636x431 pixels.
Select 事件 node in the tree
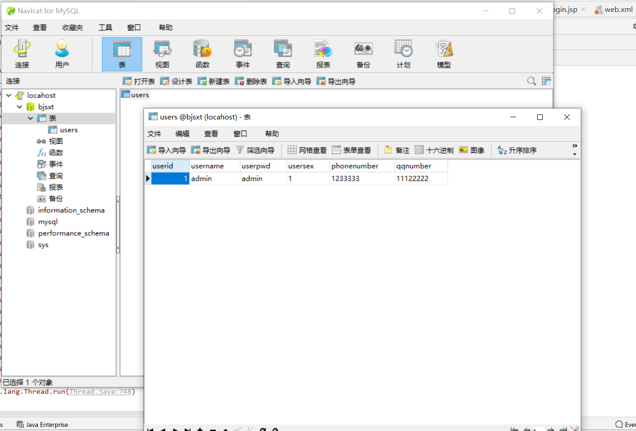(50, 164)
